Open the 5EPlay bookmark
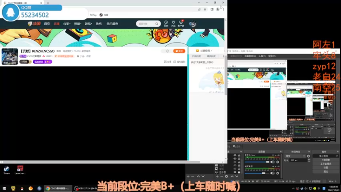This screenshot has width=341, height=192. (93, 15)
